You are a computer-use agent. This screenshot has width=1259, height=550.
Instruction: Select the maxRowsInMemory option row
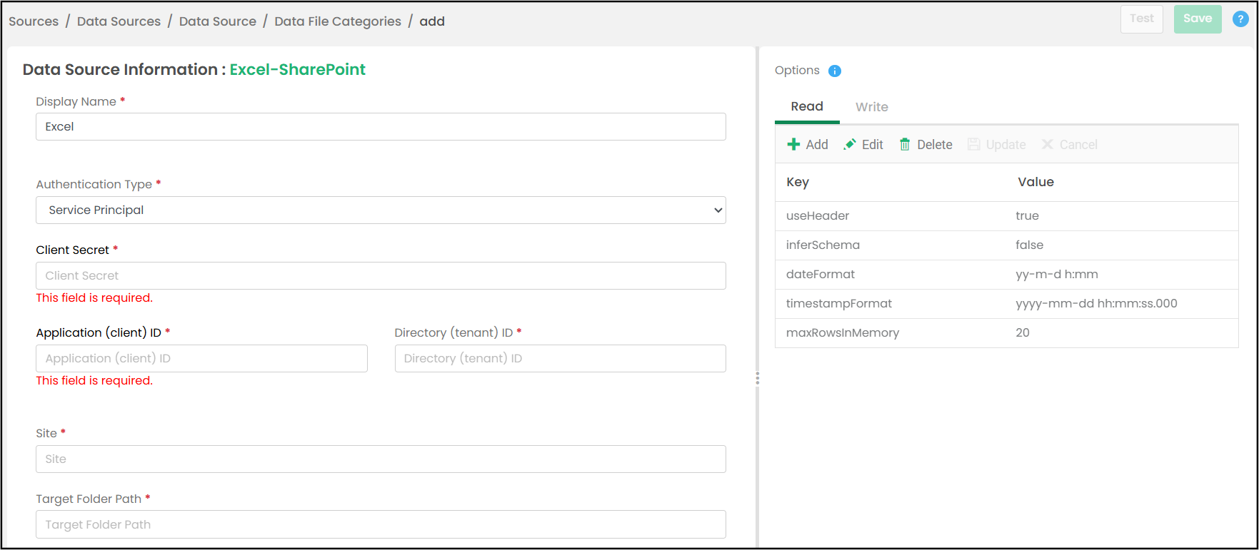pyautogui.click(x=1006, y=333)
